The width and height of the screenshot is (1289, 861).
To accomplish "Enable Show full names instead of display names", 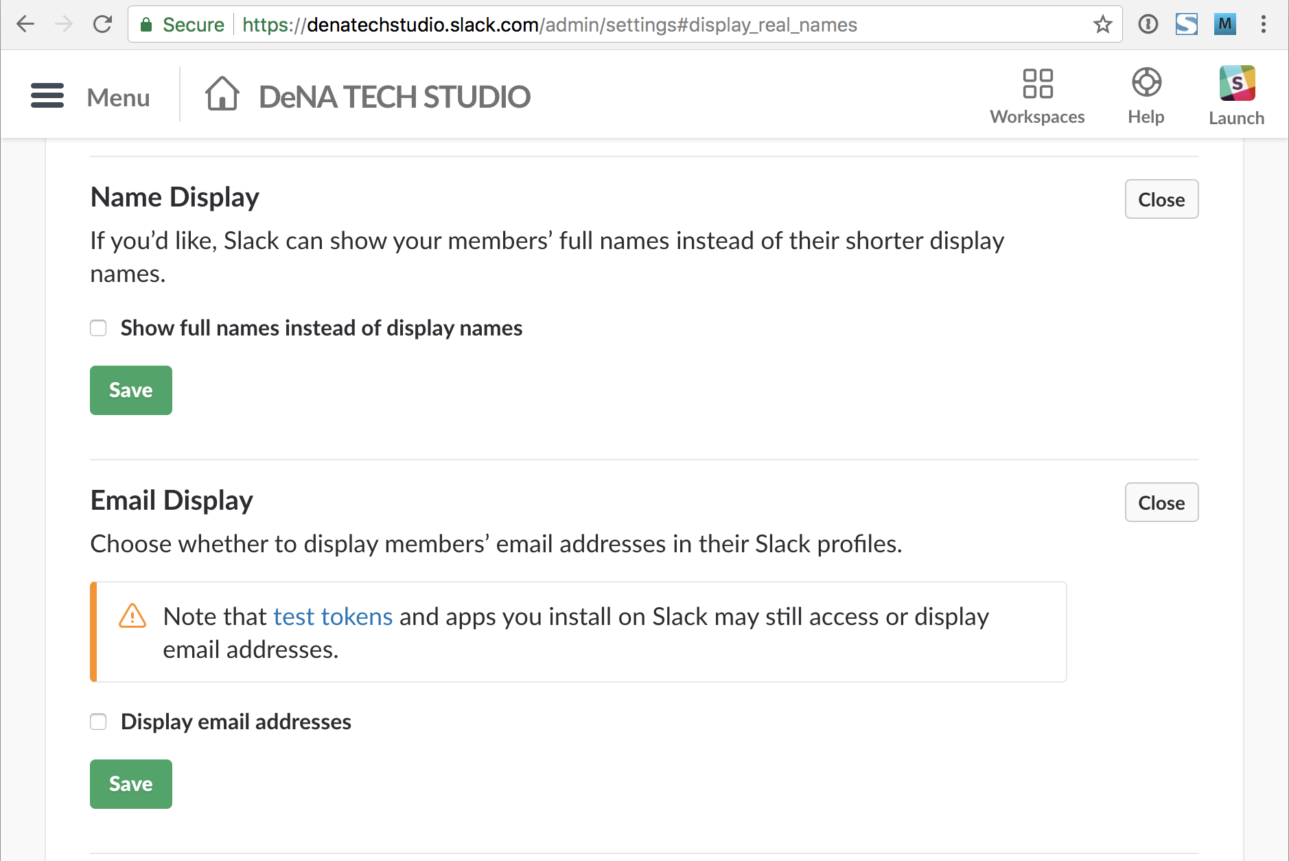I will click(x=98, y=328).
